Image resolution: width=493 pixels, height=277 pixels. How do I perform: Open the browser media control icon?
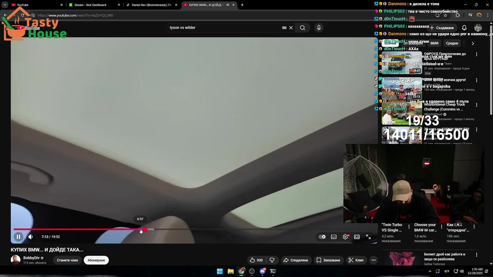pyautogui.click(x=470, y=15)
